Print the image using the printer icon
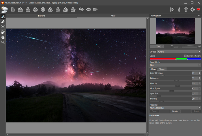This screenshot has height=136, width=202. 35,10
